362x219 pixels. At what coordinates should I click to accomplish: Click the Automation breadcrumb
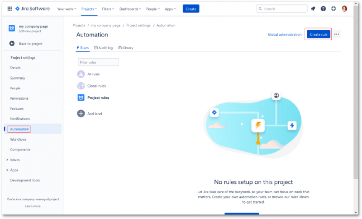[x=166, y=25]
